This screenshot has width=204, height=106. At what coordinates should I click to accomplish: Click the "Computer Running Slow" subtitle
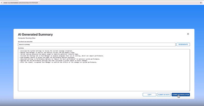[27, 38]
